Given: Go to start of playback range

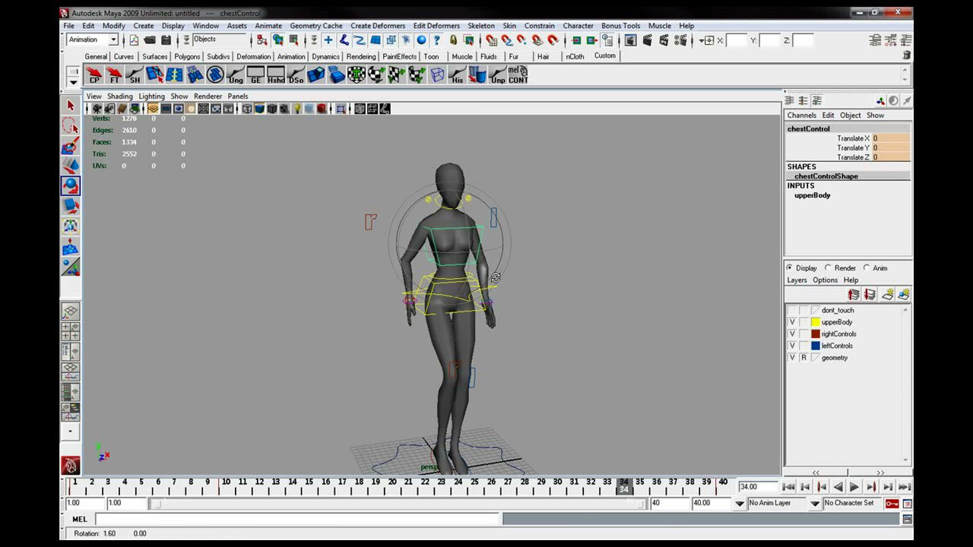Looking at the screenshot, I should [x=788, y=487].
